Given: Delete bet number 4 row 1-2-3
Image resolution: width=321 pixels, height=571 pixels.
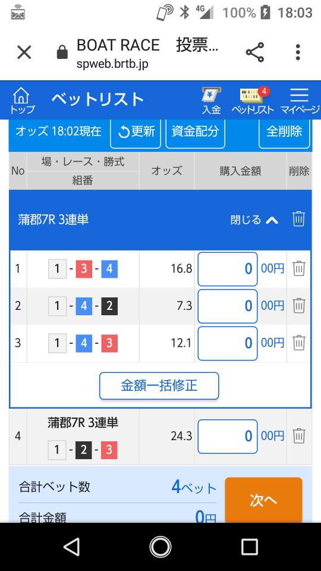Looking at the screenshot, I should click(x=299, y=436).
